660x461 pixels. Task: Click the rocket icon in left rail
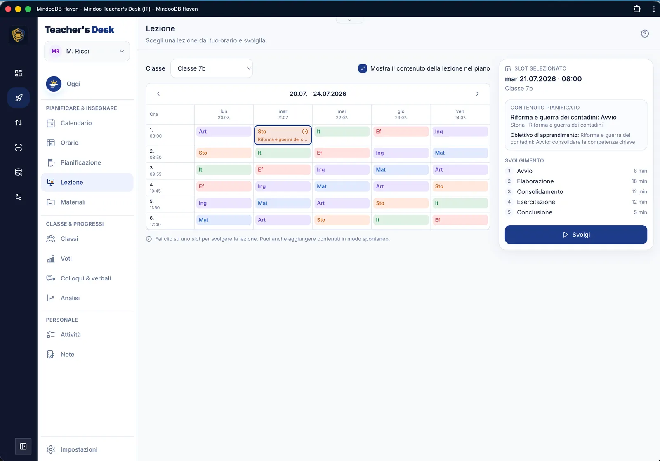(x=19, y=98)
